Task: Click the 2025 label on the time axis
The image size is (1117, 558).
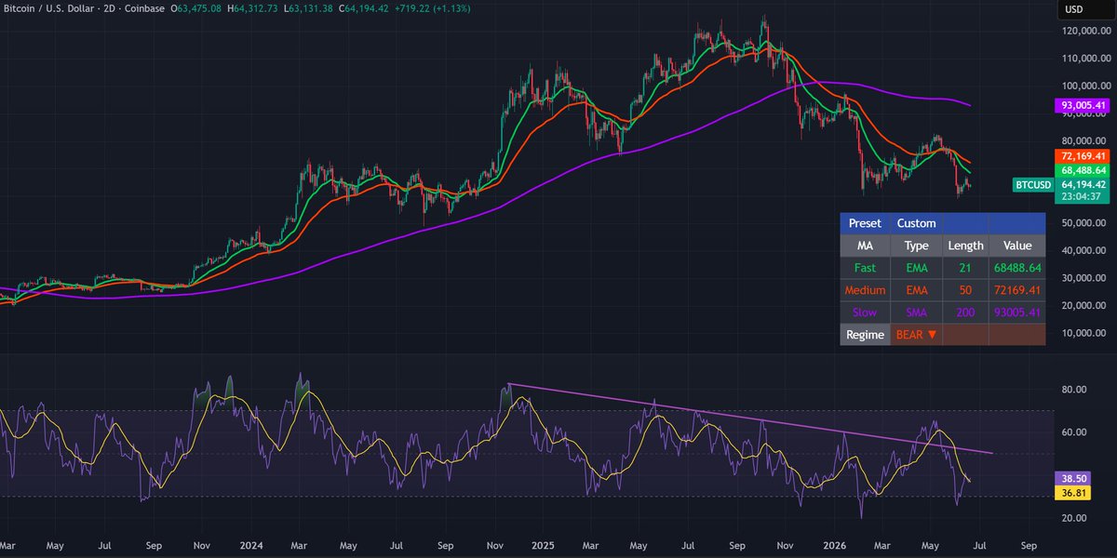Action: 542,546
